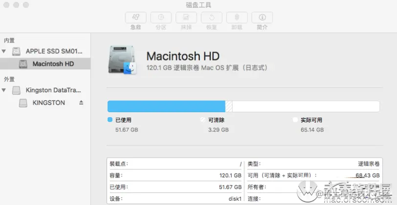Click the 51.67 GB value in the 已使用 table row

point(230,187)
